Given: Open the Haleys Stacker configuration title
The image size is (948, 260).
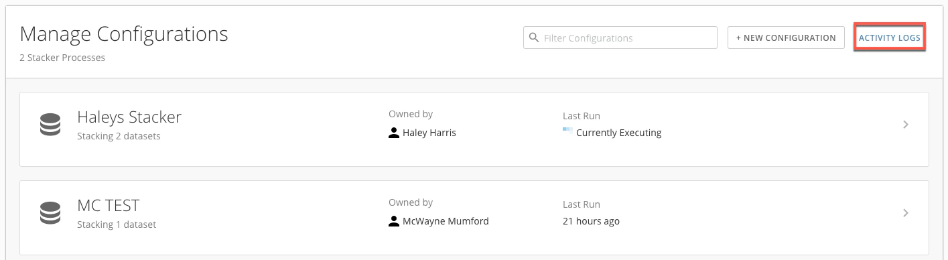Looking at the screenshot, I should pos(129,117).
